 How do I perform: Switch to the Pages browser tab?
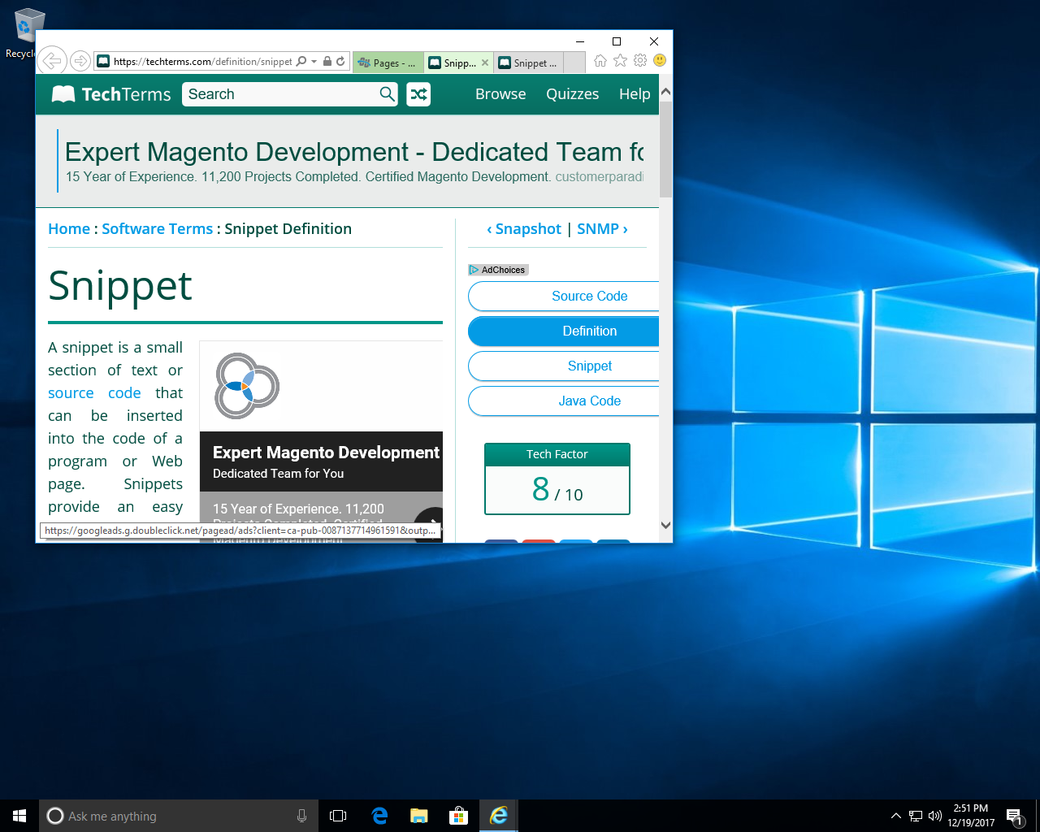tap(388, 63)
